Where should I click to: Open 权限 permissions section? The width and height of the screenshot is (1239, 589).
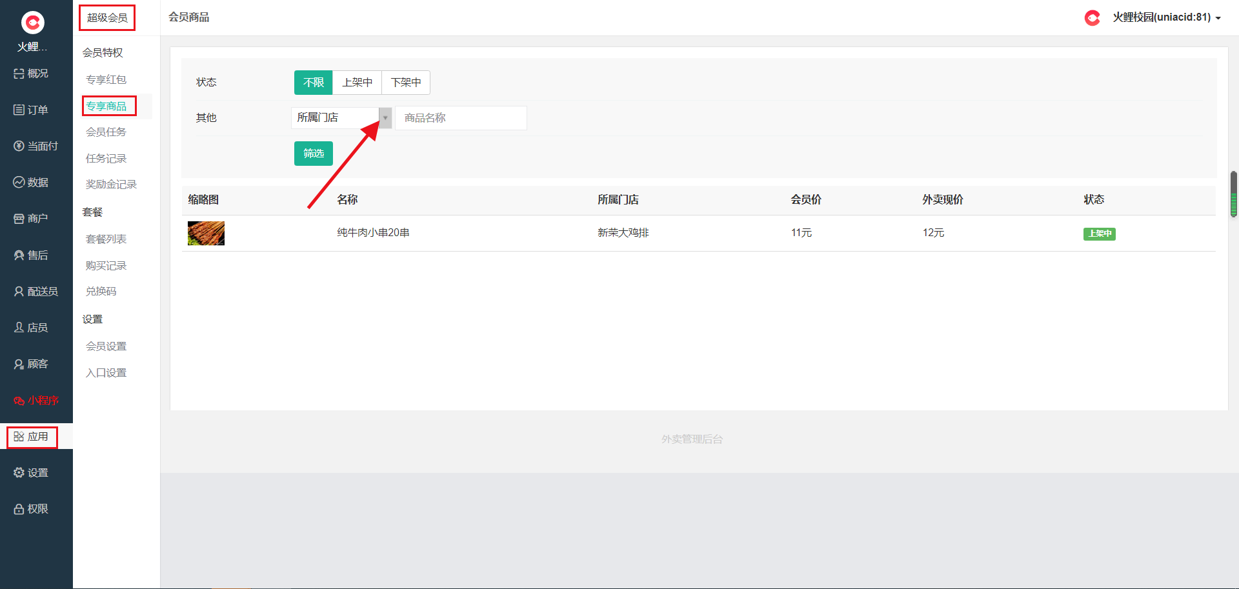(x=31, y=509)
